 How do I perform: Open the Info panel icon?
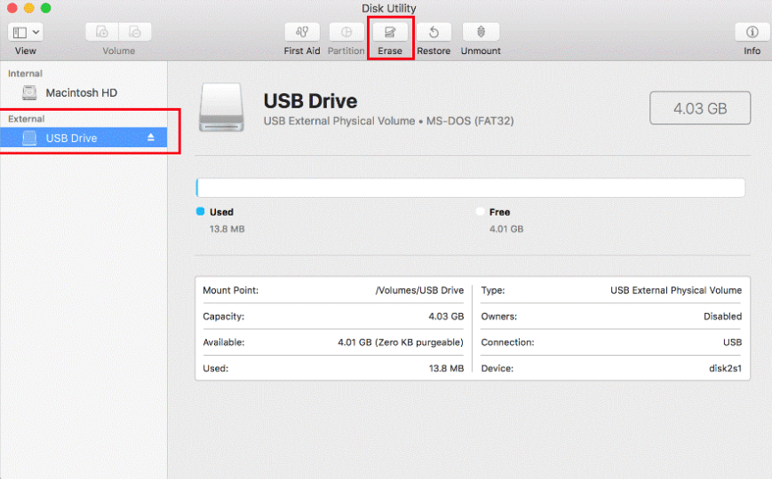(x=752, y=33)
